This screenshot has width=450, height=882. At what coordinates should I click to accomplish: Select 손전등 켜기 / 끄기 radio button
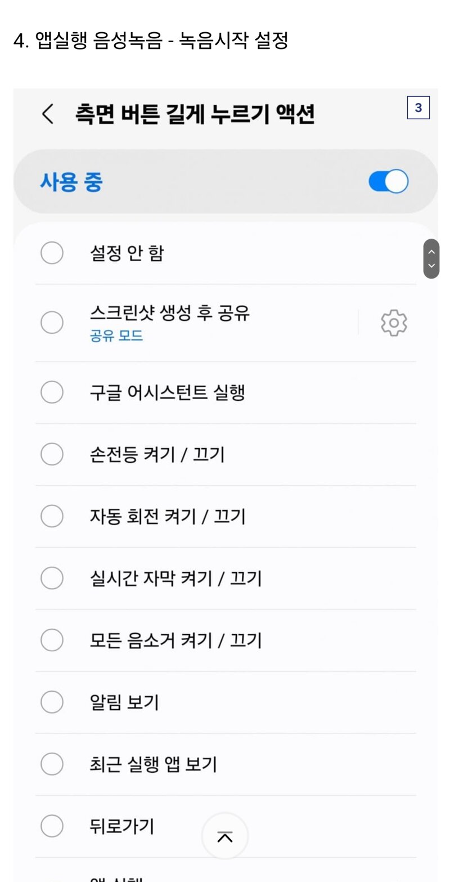(x=52, y=454)
